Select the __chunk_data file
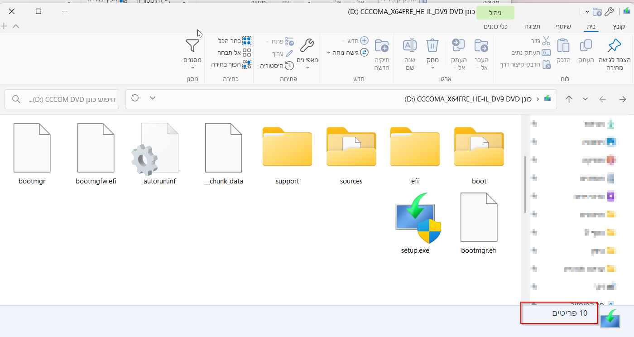The width and height of the screenshot is (634, 337). click(224, 154)
